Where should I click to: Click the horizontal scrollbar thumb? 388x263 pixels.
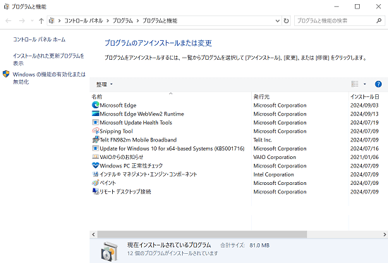(202, 234)
